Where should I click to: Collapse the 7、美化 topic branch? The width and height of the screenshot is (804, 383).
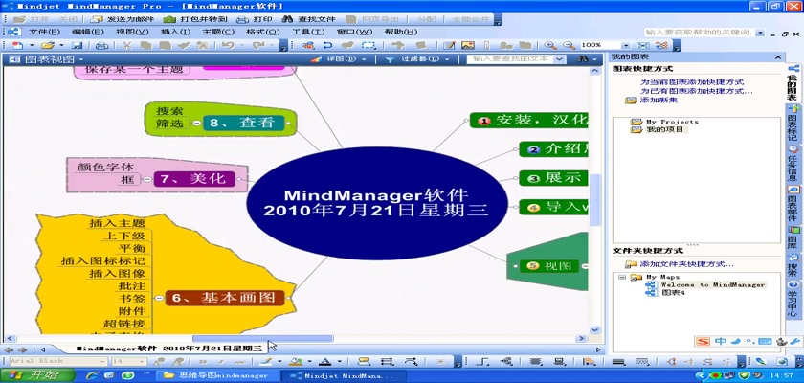click(147, 179)
